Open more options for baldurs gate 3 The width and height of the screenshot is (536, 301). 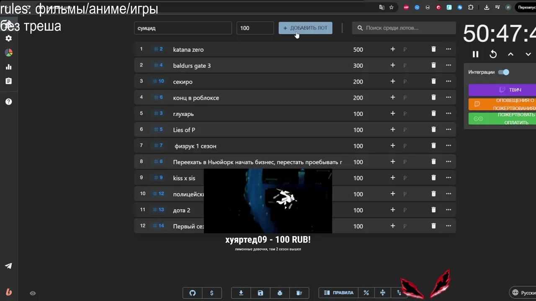[x=448, y=65]
